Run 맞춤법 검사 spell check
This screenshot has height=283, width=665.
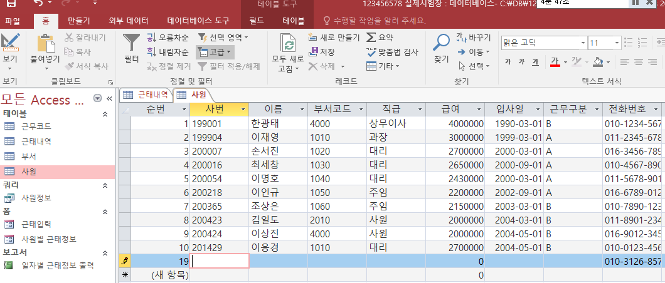[x=392, y=52]
